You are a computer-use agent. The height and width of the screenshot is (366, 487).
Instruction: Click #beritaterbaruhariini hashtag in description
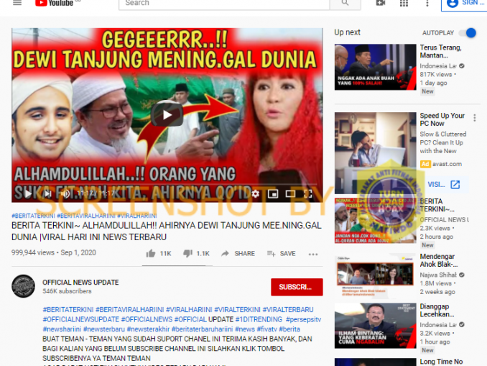[x=202, y=329]
